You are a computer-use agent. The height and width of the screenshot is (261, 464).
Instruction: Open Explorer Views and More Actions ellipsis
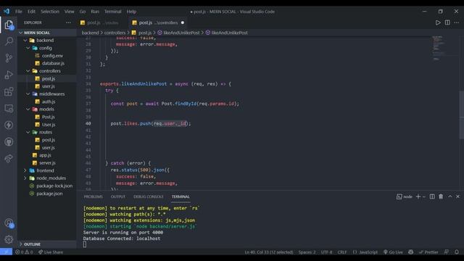(68, 22)
